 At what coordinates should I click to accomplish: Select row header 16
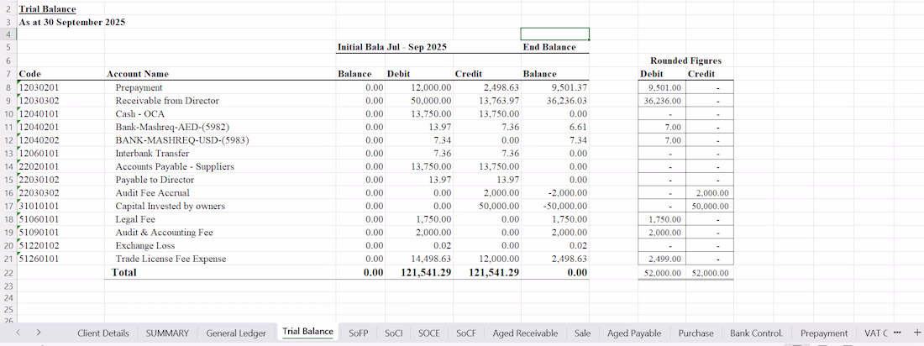coord(8,193)
